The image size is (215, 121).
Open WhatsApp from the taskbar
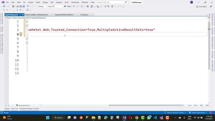(x=149, y=118)
